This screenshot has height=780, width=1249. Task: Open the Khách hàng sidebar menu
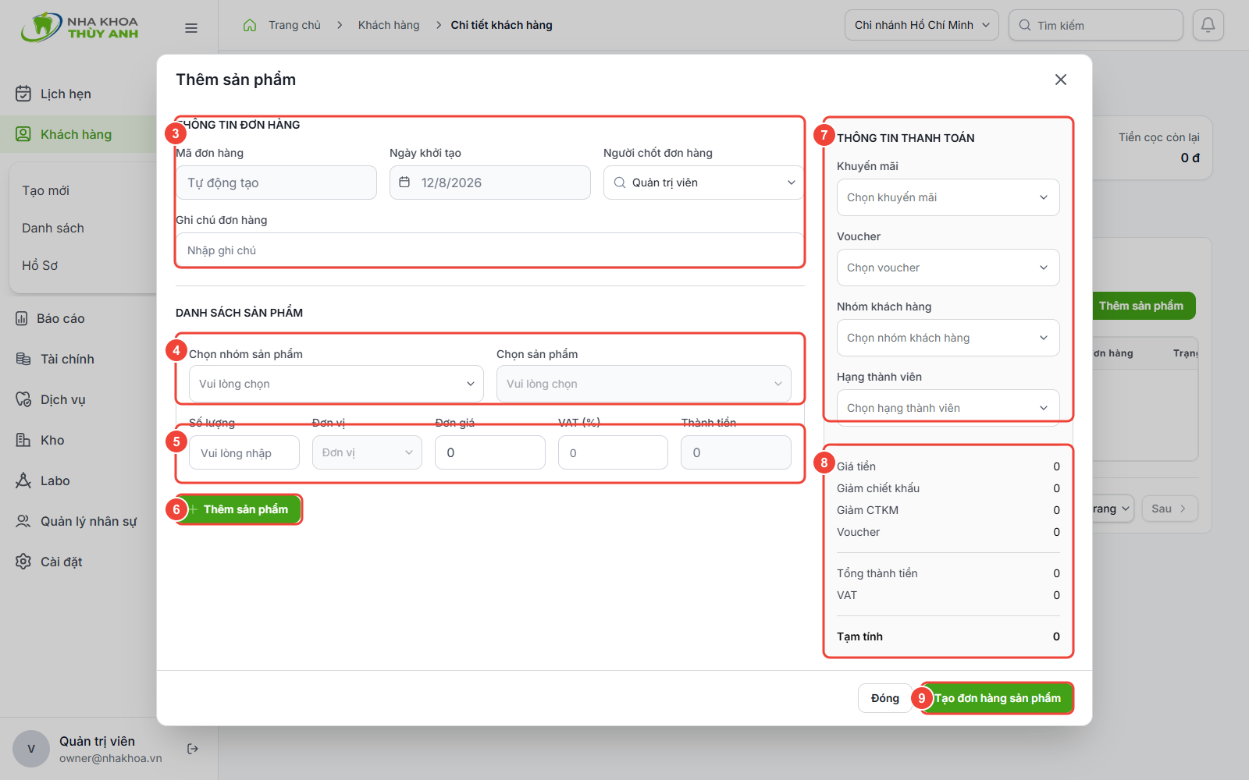click(x=78, y=134)
